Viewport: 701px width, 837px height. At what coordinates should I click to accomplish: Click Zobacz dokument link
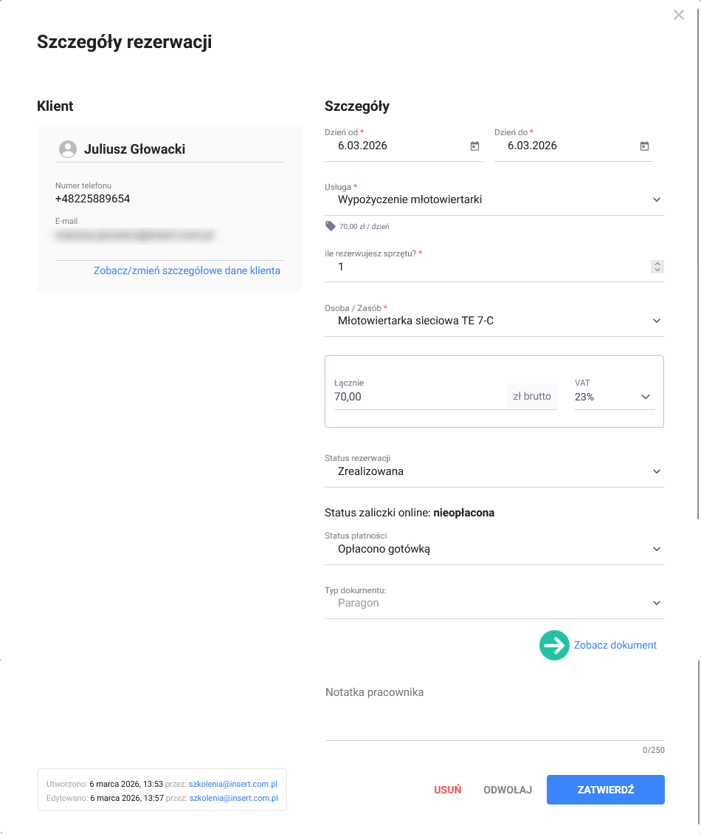[615, 645]
